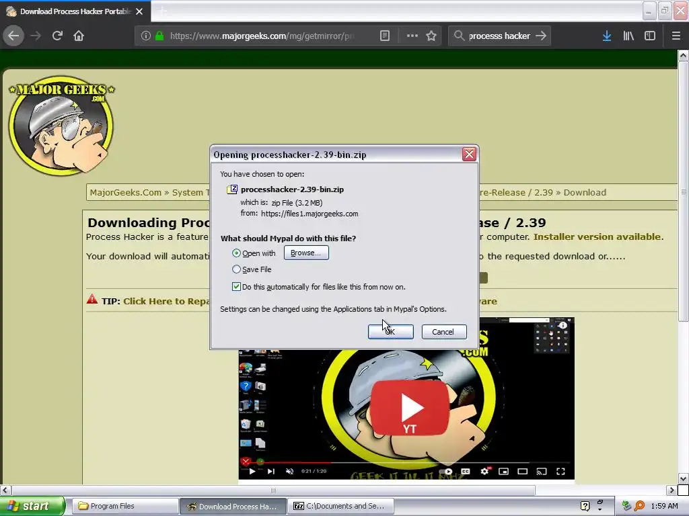
Task: Enter video fullscreen mode
Action: tap(560, 471)
